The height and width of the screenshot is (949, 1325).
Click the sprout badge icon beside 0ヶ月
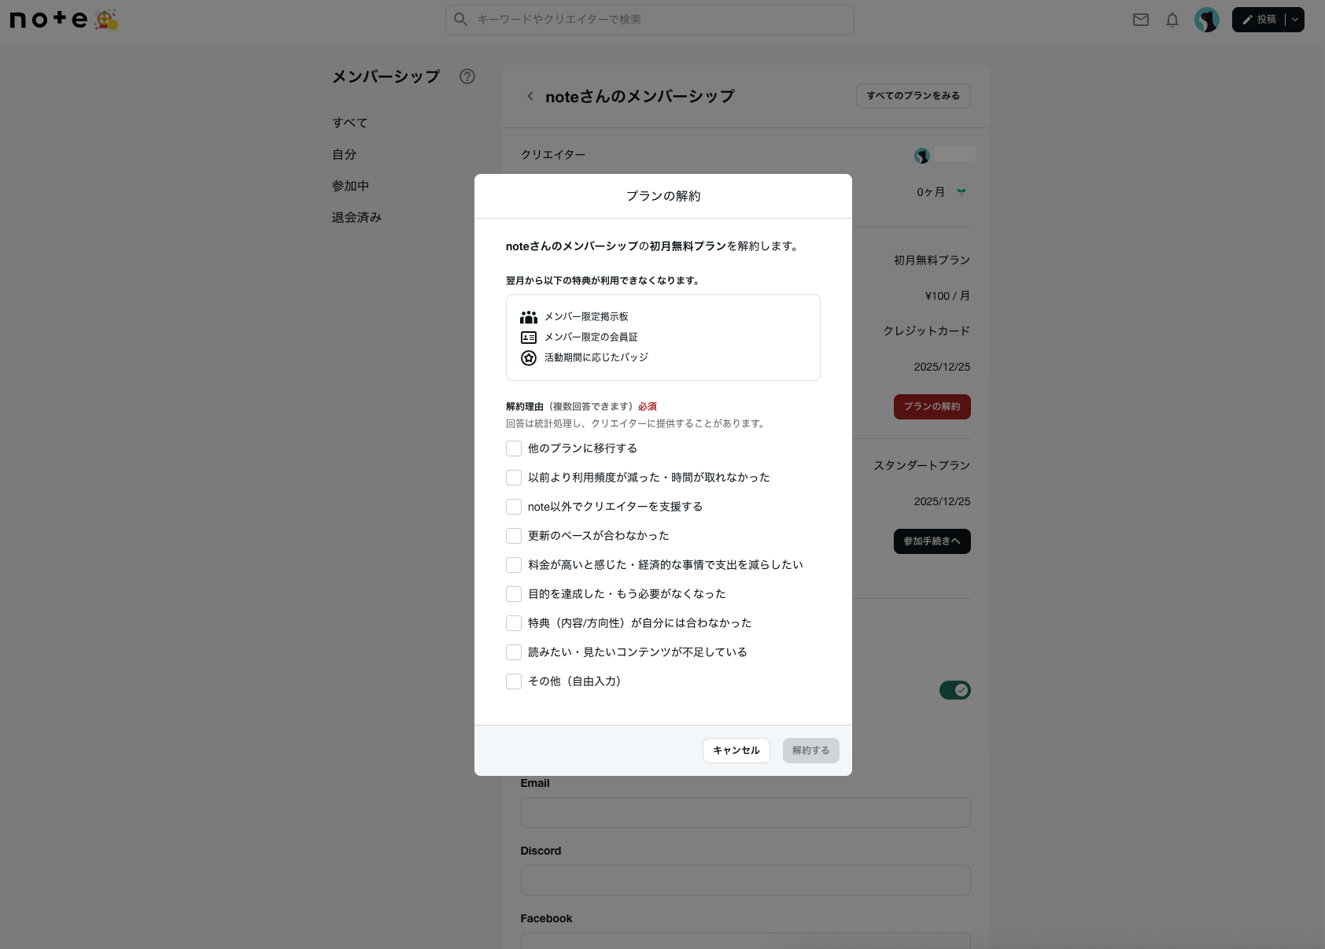pos(961,192)
